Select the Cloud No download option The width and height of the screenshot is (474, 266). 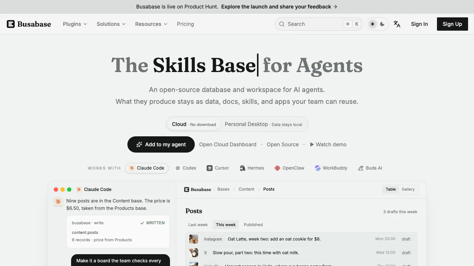point(194,124)
